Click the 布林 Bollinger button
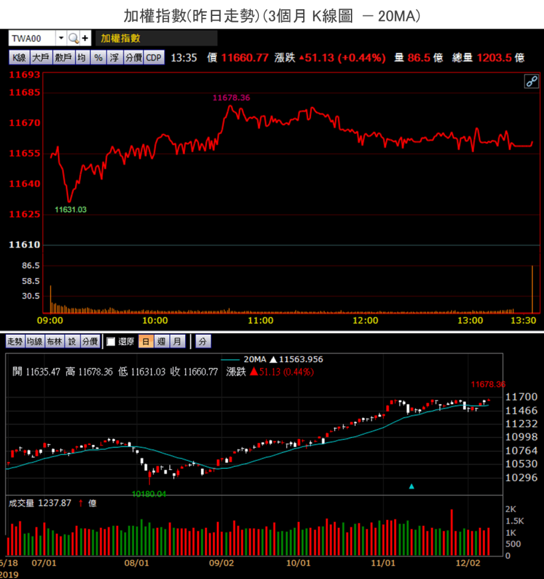 54,341
